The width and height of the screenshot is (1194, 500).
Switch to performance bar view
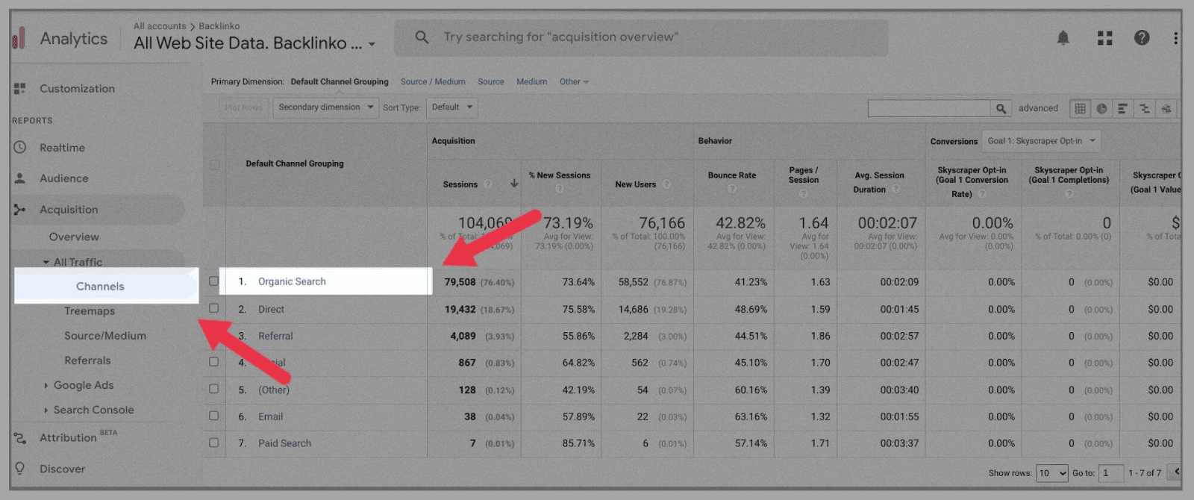pos(1122,109)
